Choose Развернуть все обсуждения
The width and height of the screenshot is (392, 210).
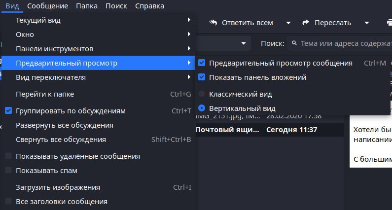pos(98,125)
